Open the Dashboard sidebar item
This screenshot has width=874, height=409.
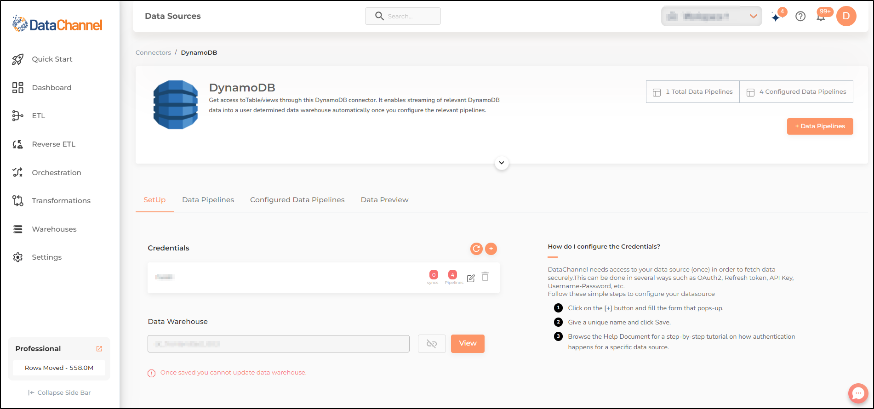tap(51, 88)
